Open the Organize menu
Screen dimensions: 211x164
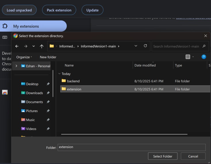click(24, 57)
